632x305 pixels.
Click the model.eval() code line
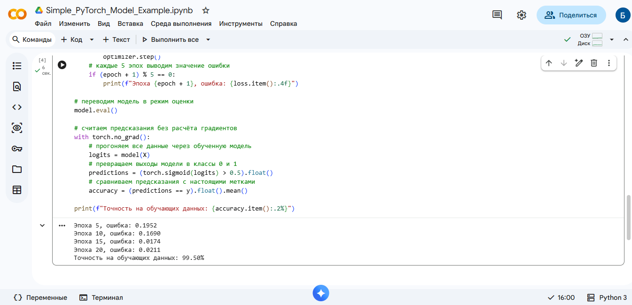click(x=96, y=110)
